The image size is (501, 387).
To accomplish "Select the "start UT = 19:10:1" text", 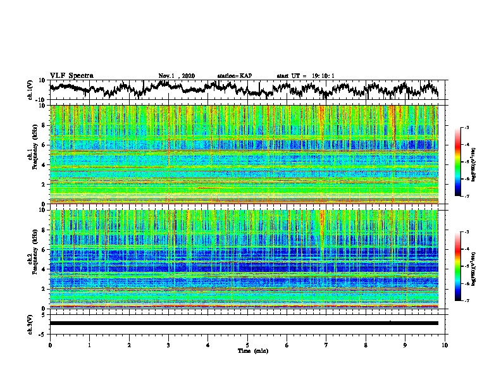I will 305,76.
